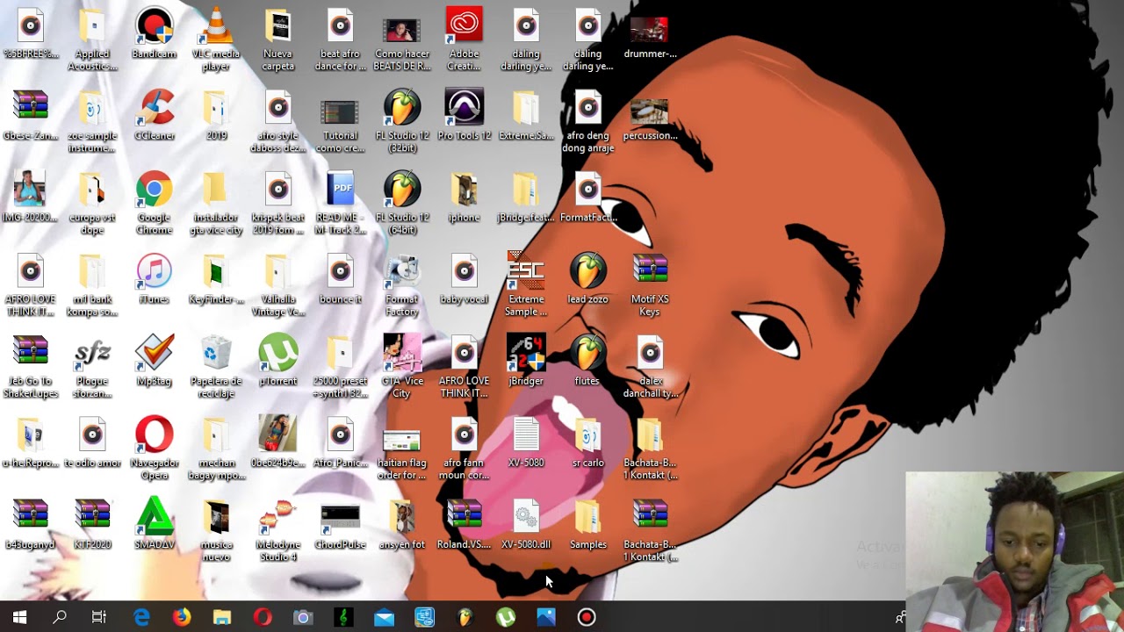Select the Extreme Sample desktop icon

point(526,284)
